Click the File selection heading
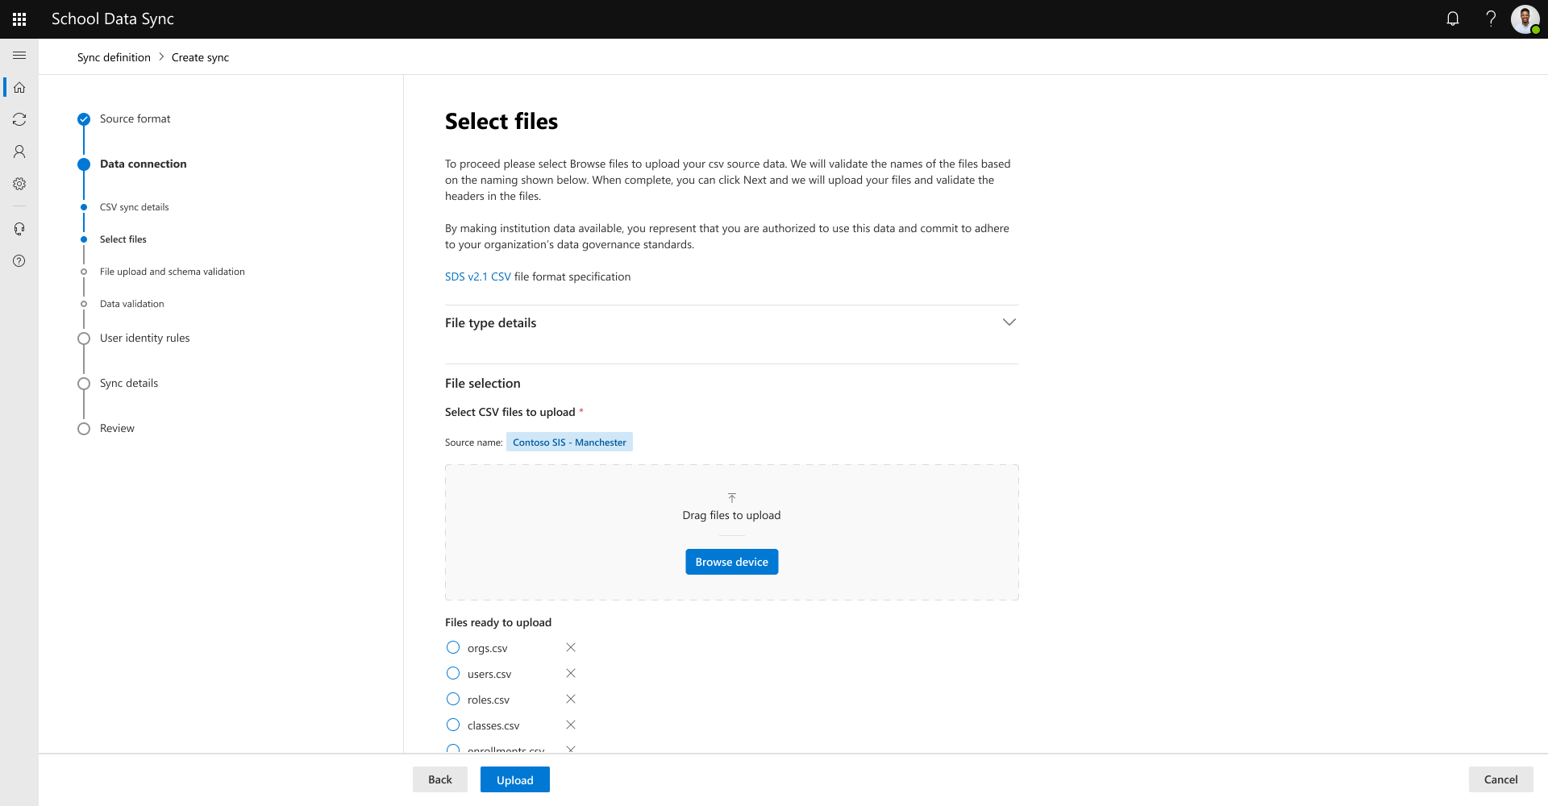The image size is (1548, 806). pyautogui.click(x=483, y=383)
